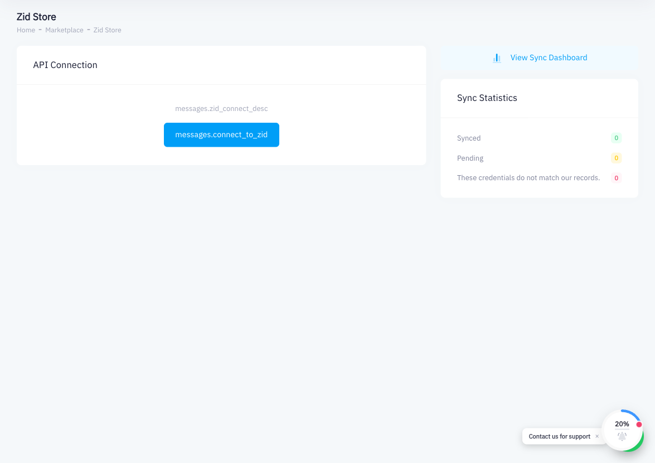Click the green Synced count badge
Viewport: 655px width, 463px height.
coord(616,138)
